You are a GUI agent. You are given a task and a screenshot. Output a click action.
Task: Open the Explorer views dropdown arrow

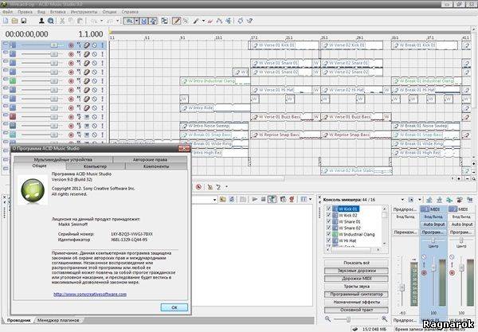coord(311,199)
